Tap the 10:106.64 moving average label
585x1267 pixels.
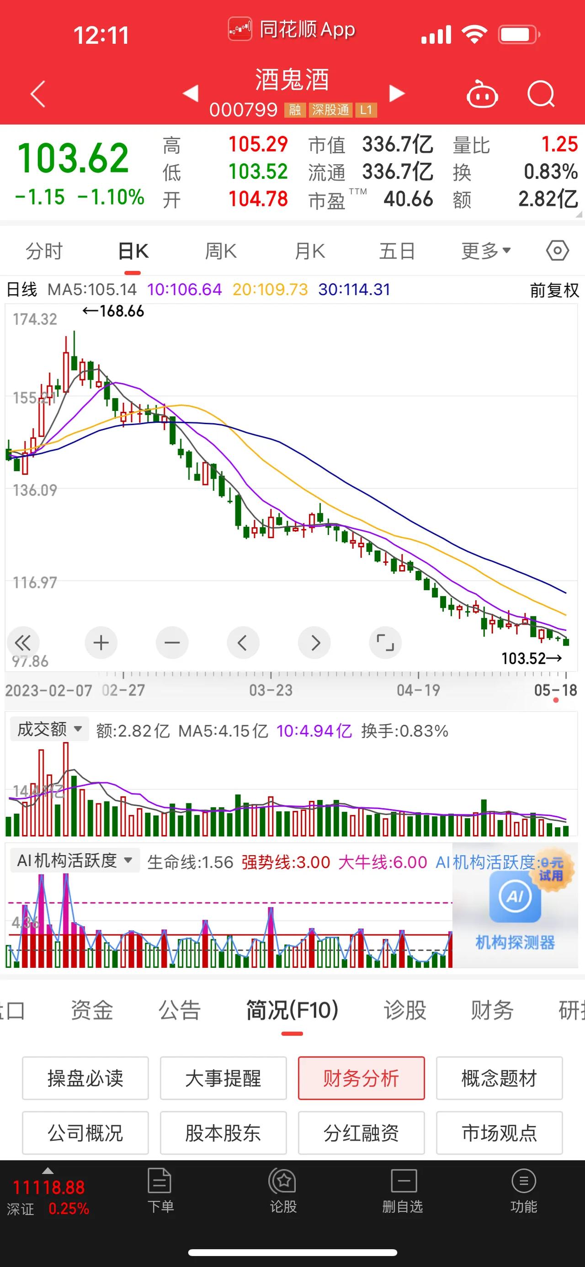click(184, 289)
